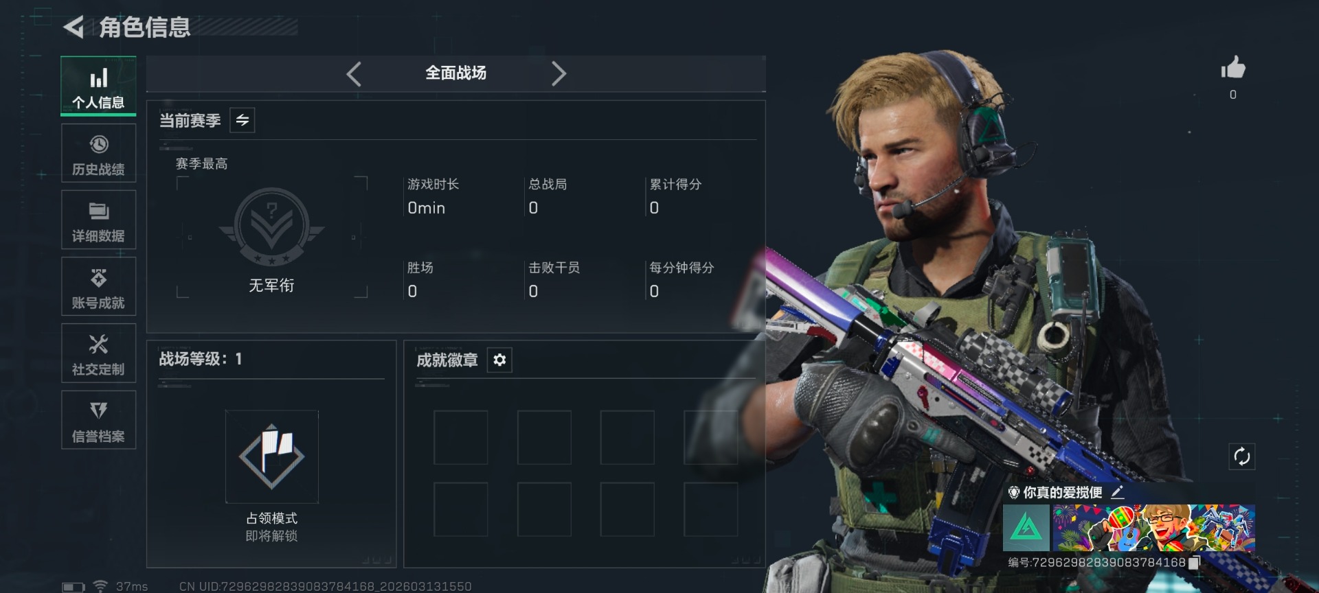The image size is (1319, 593).
Task: Select the 个人信息 tab
Action: coord(98,86)
